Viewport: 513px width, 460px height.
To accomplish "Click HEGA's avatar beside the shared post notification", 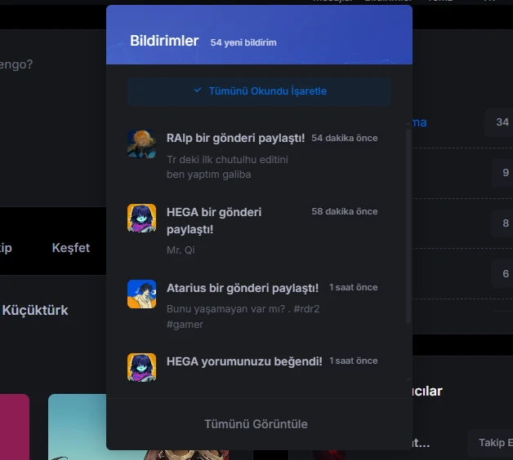I will pos(141,218).
